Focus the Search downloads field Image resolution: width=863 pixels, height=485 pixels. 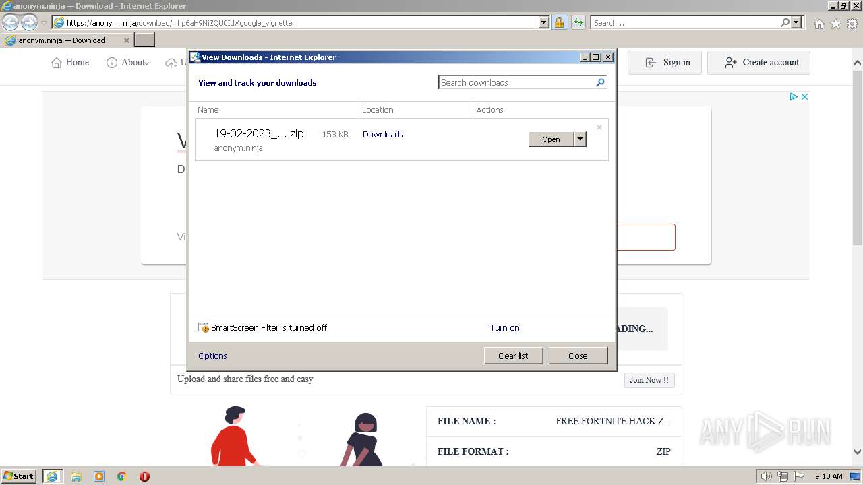(516, 82)
